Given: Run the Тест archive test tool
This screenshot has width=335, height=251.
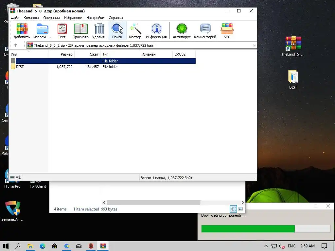Looking at the screenshot, I should (62, 31).
